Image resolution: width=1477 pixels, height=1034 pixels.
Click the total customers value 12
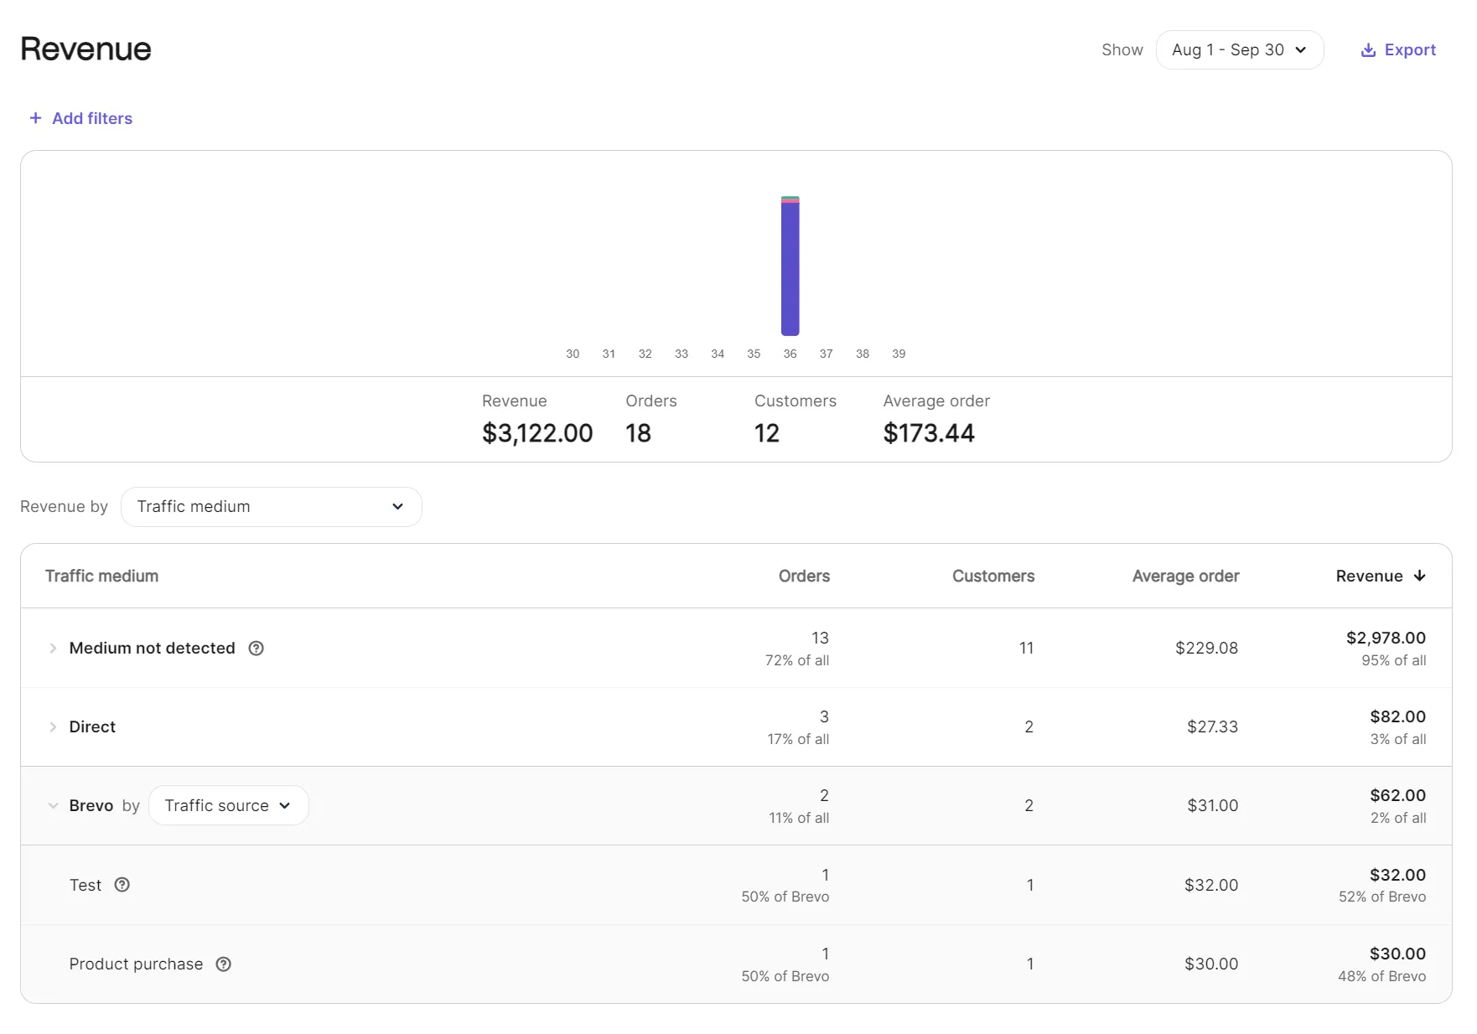click(767, 433)
